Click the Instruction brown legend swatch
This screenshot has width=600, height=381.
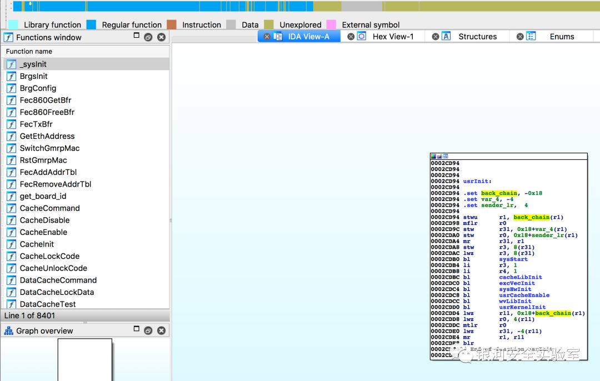coord(172,24)
